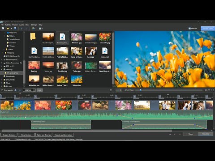Click the Commentary.mp3 audio clip on timeline
Image resolution: width=215 pixels, height=161 pixels.
[x=61, y=125]
